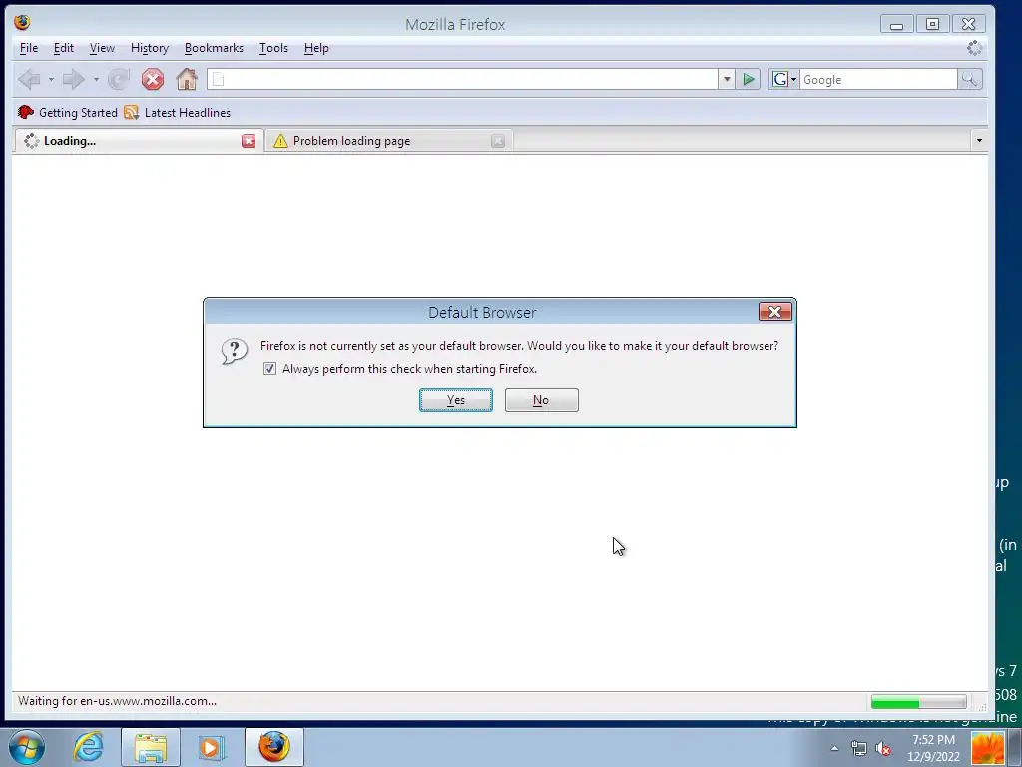1022x767 pixels.
Task: Open the View menu
Action: pyautogui.click(x=102, y=48)
